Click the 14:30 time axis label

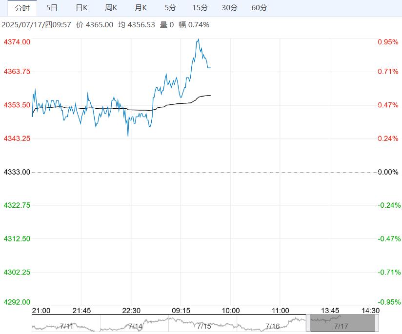coord(370,311)
